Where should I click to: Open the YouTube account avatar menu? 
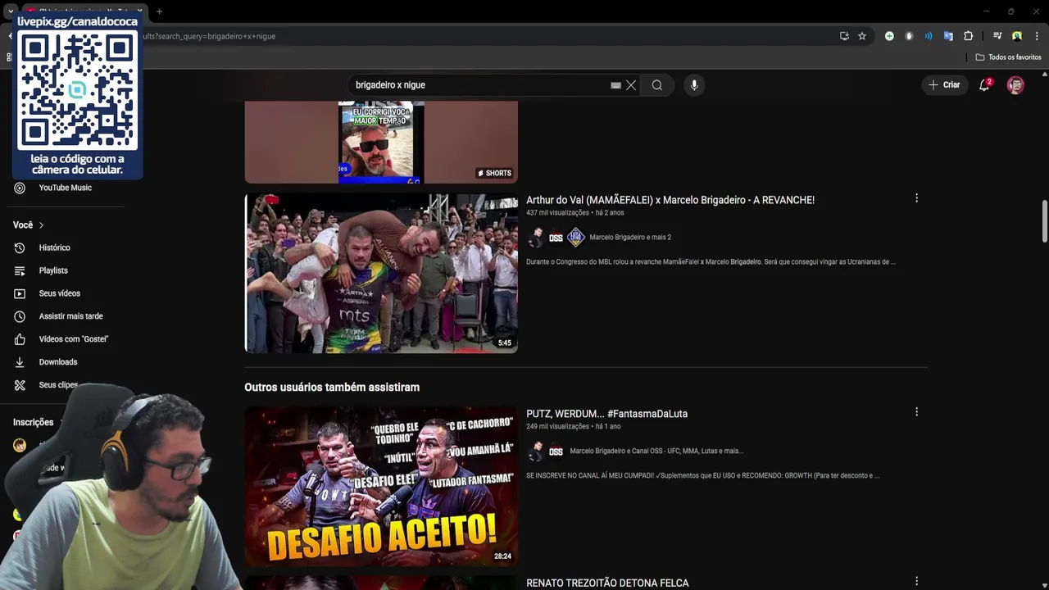point(1015,85)
